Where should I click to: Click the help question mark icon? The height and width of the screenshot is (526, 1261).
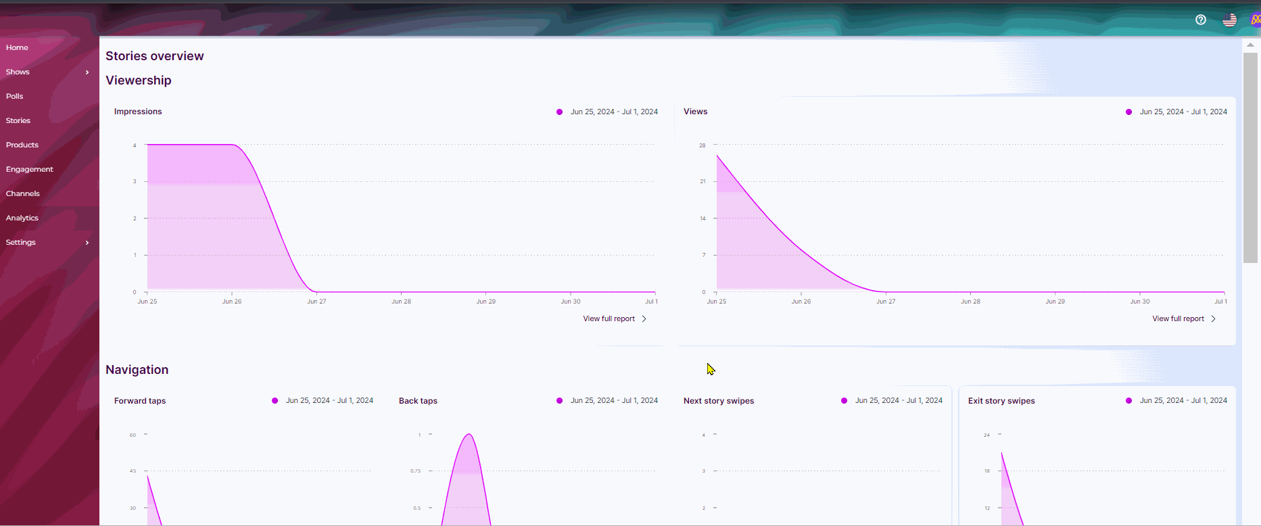1201,20
